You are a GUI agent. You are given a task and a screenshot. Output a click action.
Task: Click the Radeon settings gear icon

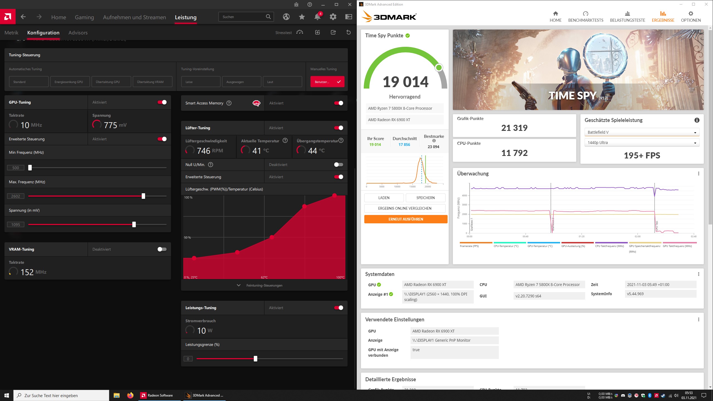(333, 17)
